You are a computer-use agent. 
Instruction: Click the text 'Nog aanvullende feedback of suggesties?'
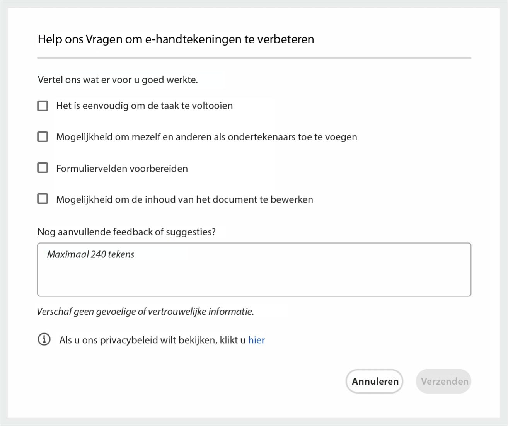127,232
